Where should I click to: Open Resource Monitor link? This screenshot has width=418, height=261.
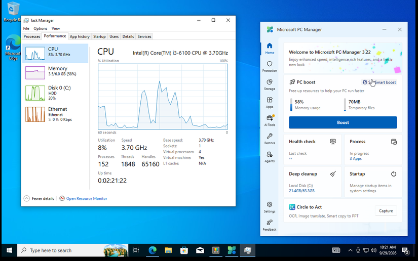(x=87, y=198)
